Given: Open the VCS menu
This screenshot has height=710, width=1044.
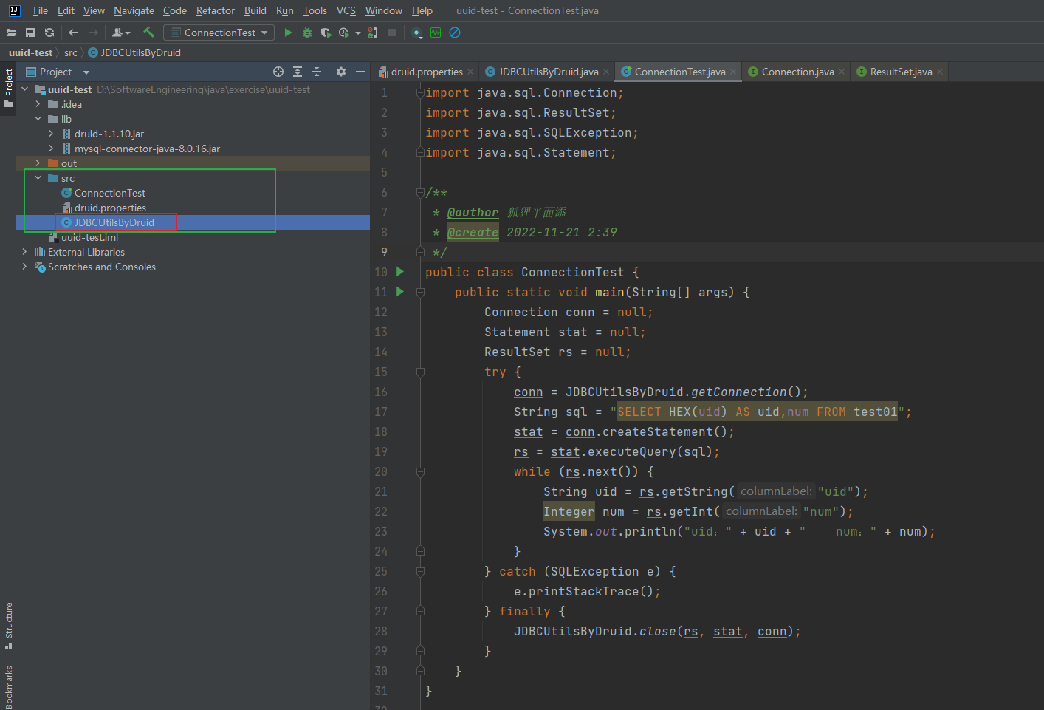Looking at the screenshot, I should pyautogui.click(x=346, y=10).
